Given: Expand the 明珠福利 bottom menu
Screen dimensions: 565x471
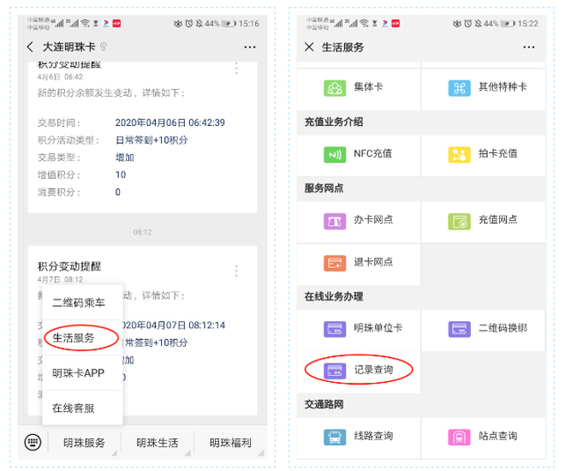Looking at the screenshot, I should click(x=229, y=443).
